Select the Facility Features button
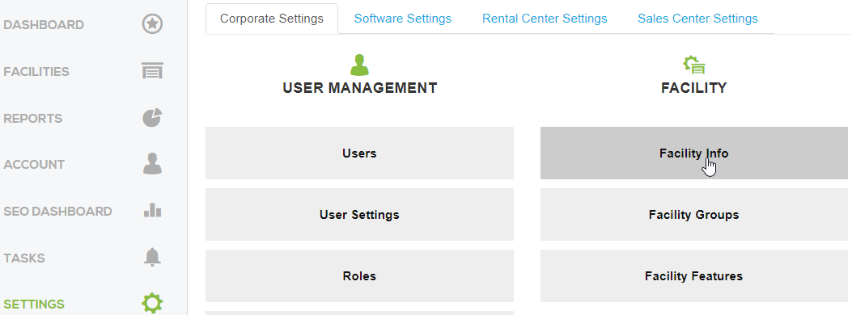The width and height of the screenshot is (852, 315). (694, 275)
